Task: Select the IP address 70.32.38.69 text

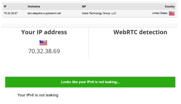Action: point(44,51)
